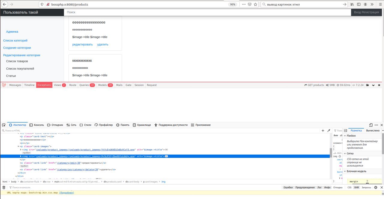Click the Laravel Debugbar logo icon
The width and height of the screenshot is (384, 199).
(x=4, y=85)
